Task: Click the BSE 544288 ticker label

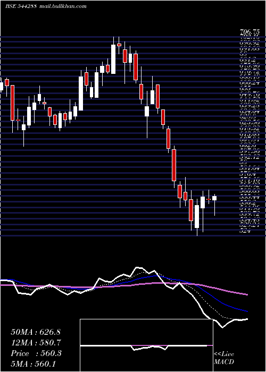Action: pyautogui.click(x=21, y=6)
